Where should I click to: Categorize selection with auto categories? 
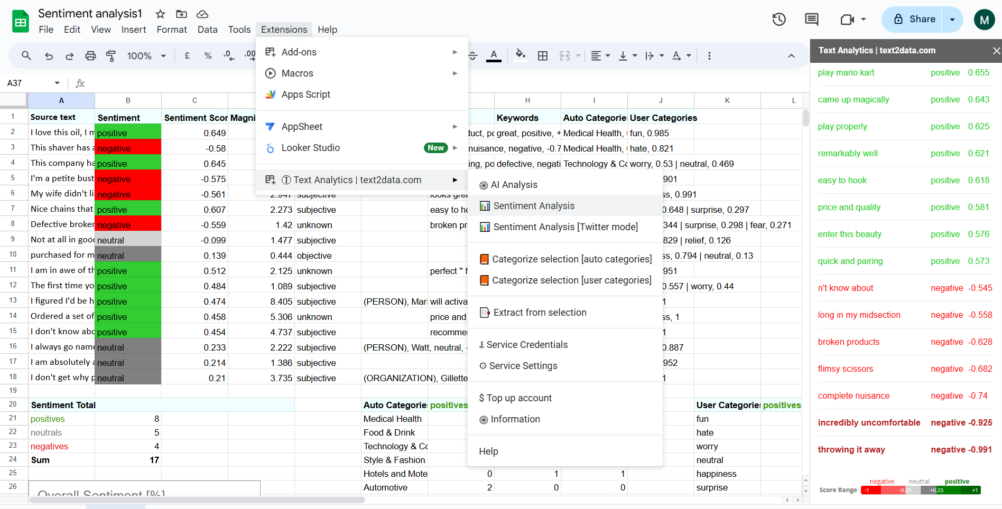(x=565, y=259)
